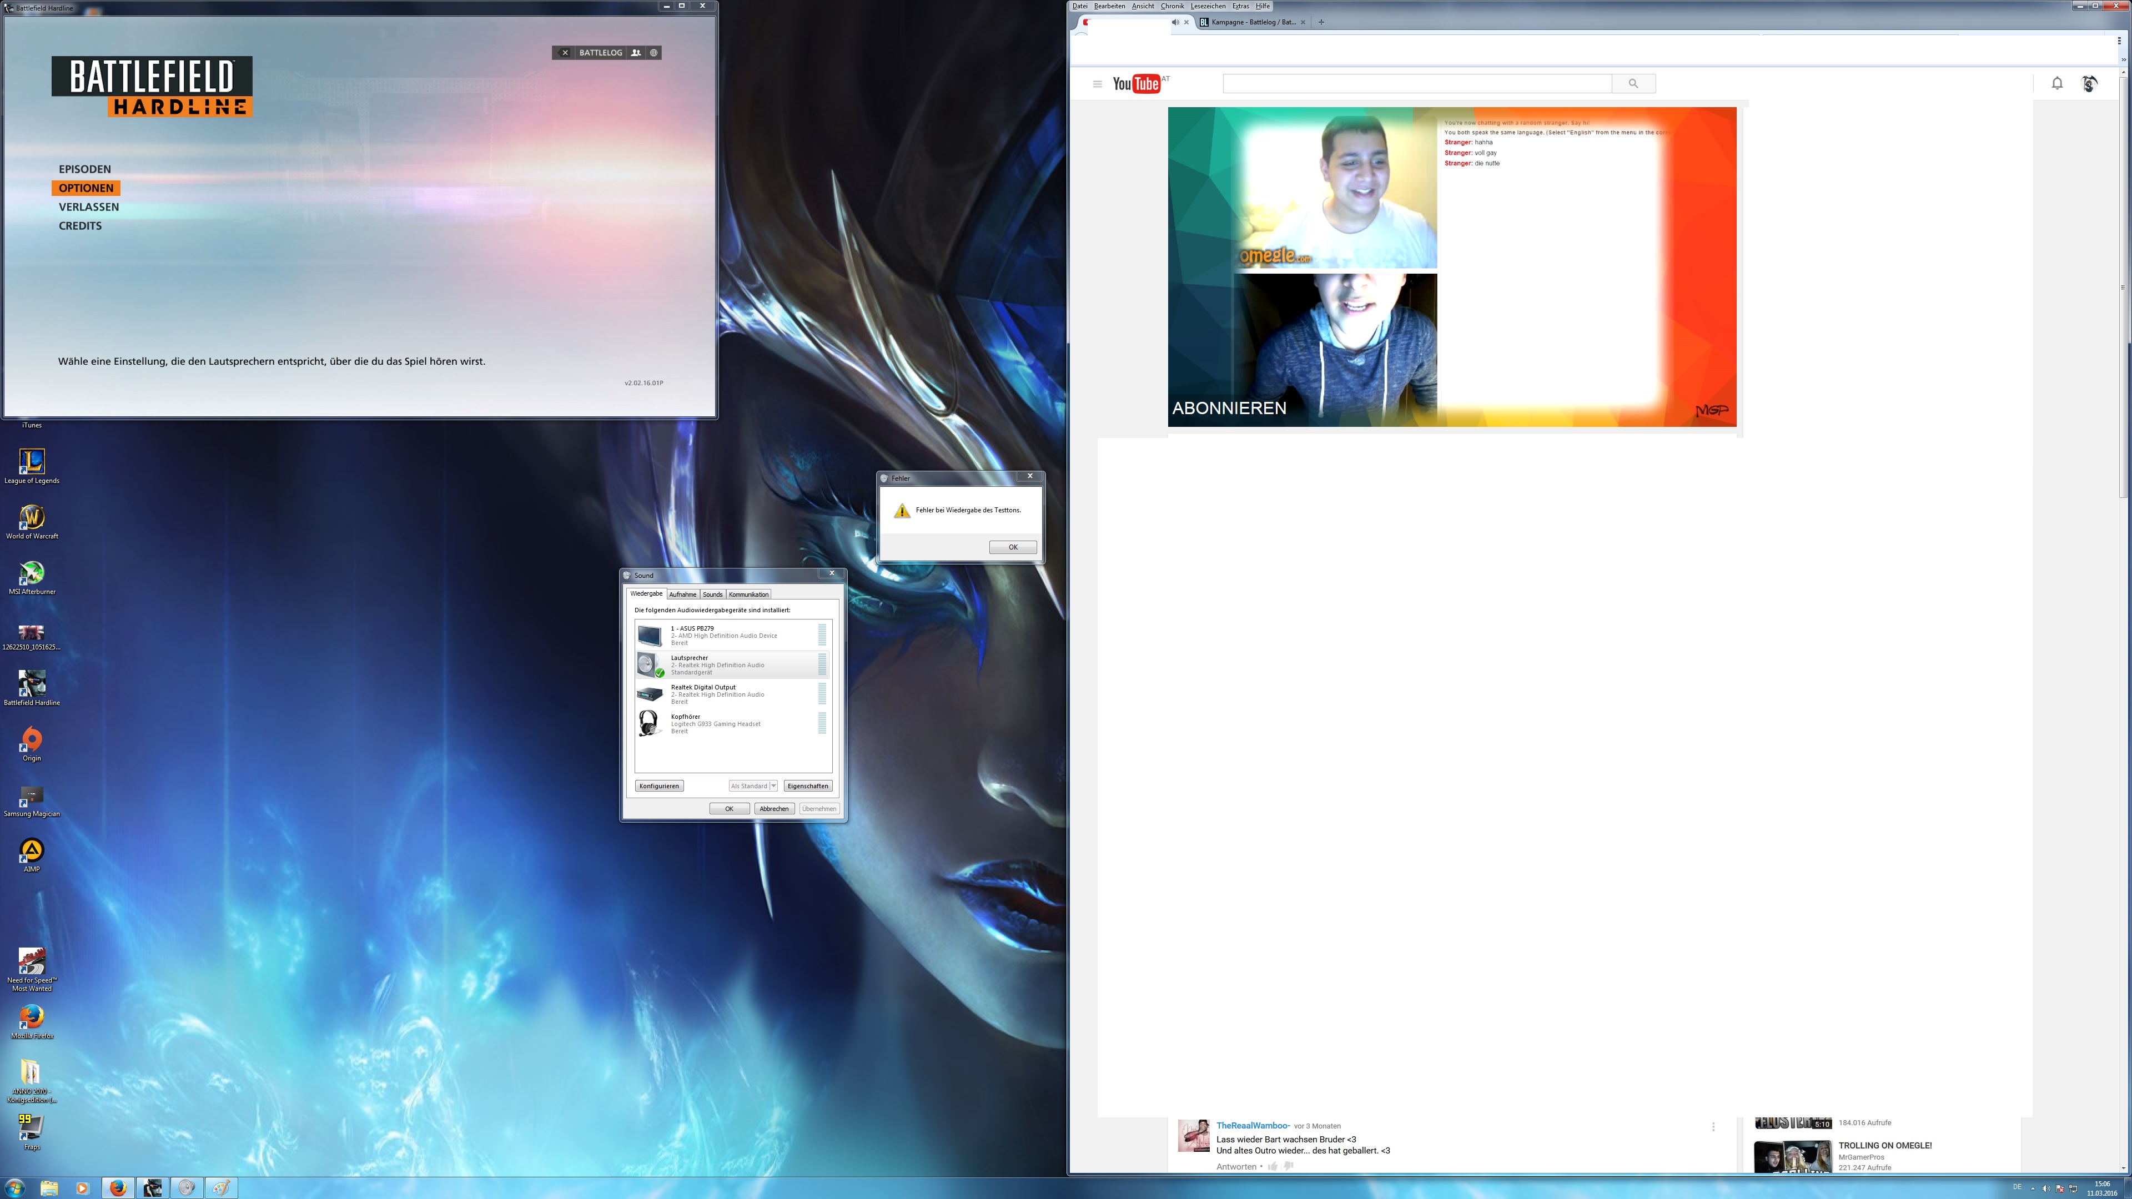Open the YouTube hamburger guide menu
This screenshot has height=1199, width=2132.
(1098, 84)
